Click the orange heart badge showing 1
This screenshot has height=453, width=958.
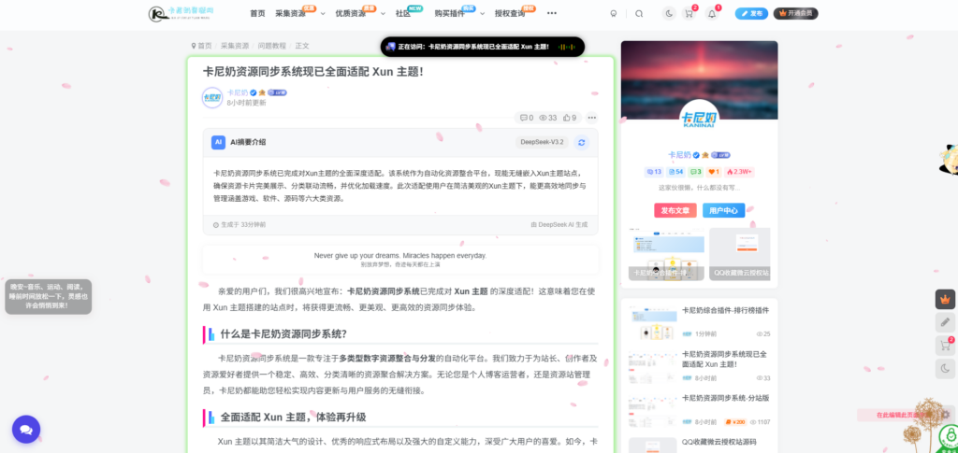(714, 172)
